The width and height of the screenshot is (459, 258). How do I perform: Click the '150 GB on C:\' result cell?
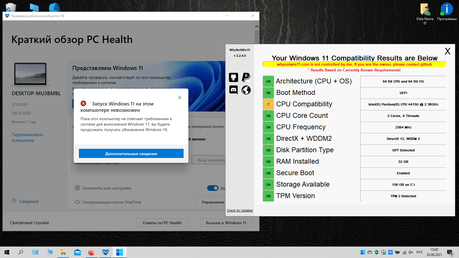click(403, 185)
